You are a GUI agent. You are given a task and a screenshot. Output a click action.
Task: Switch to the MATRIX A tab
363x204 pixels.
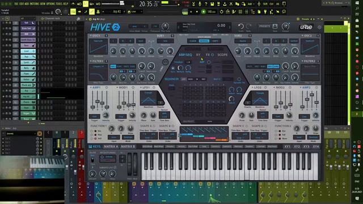pos(111,146)
